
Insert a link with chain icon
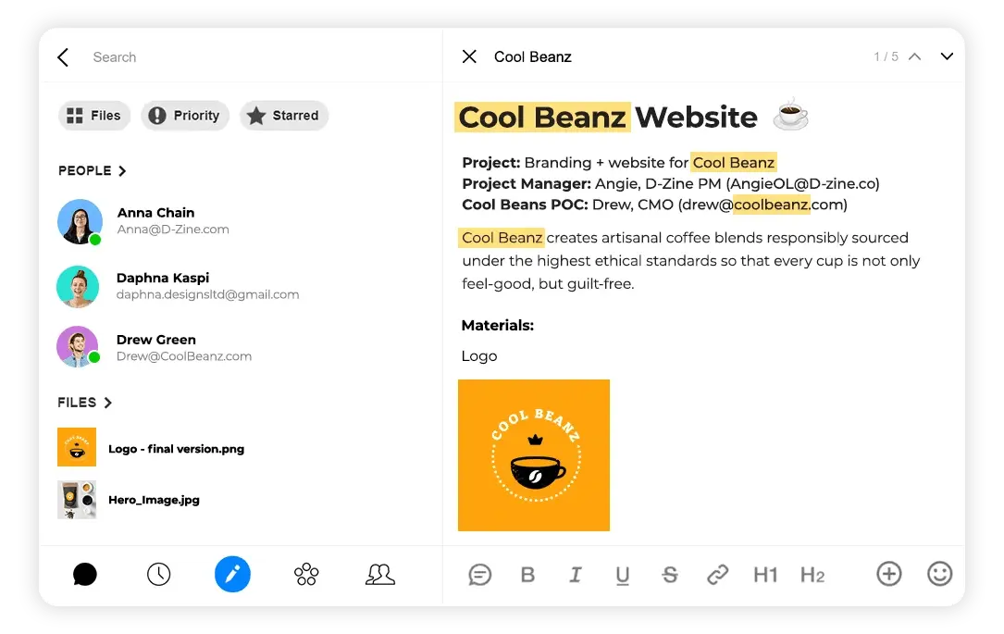click(718, 575)
